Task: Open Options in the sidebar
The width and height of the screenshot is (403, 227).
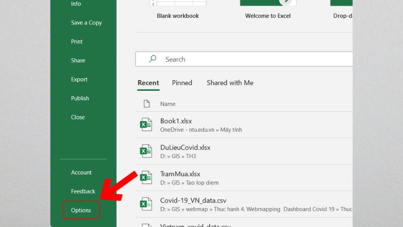Action: [81, 210]
